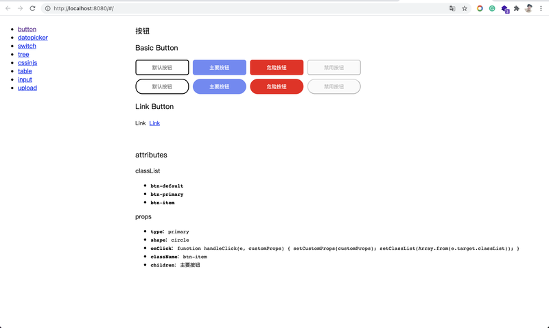
Task: Open the green Grammarly extension icon
Action: click(492, 8)
